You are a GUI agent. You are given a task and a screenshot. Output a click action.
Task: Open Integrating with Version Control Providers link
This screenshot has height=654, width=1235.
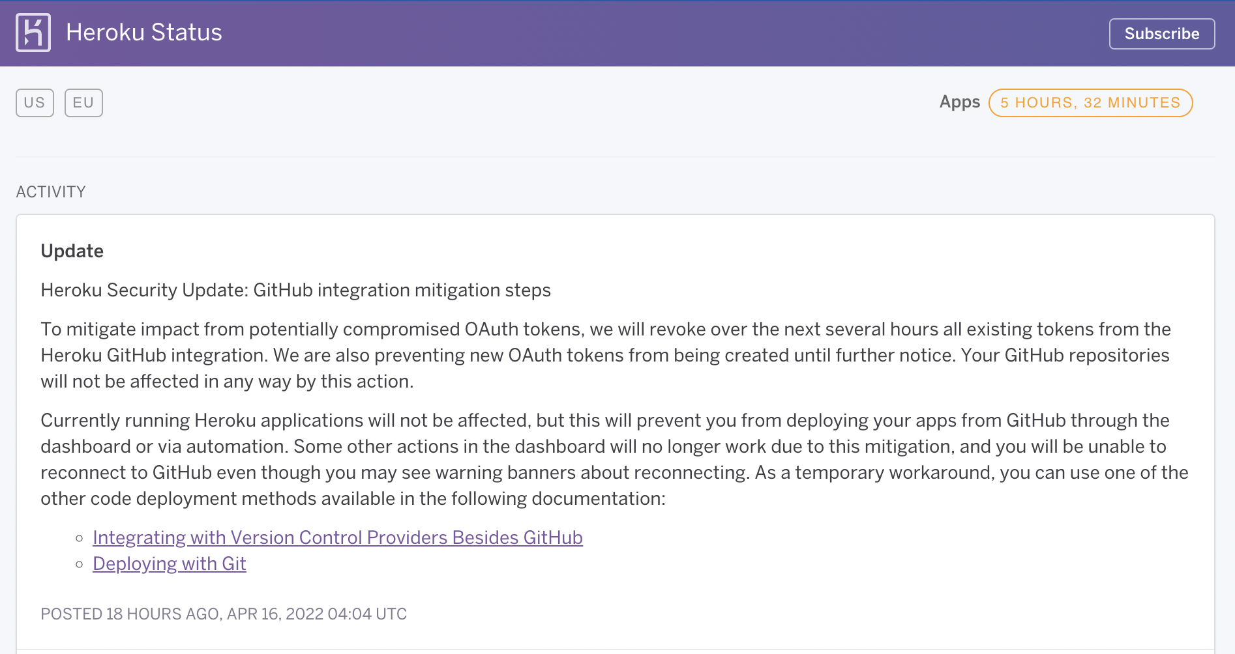point(338,537)
